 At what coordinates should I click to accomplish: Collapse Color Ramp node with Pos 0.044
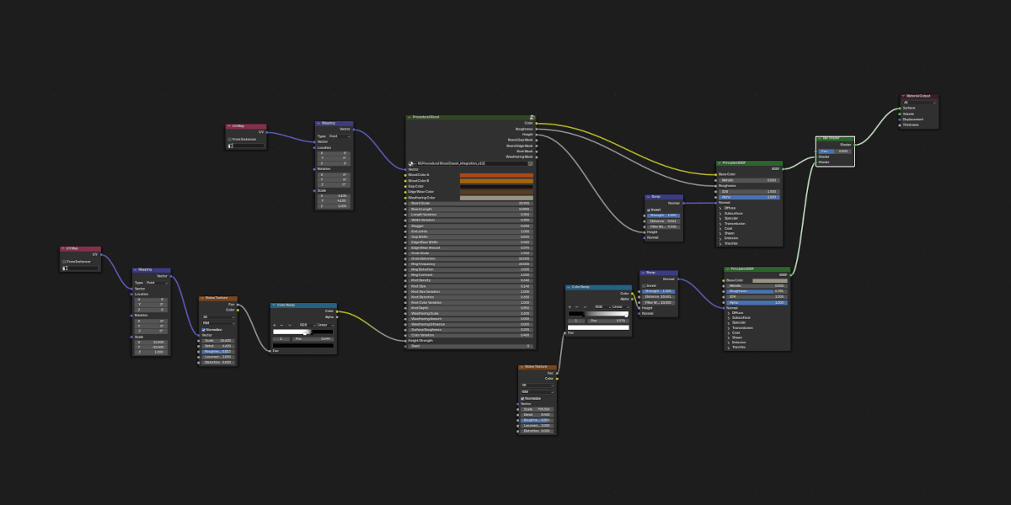(x=274, y=305)
